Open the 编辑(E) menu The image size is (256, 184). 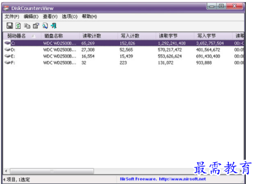pyautogui.click(x=31, y=16)
